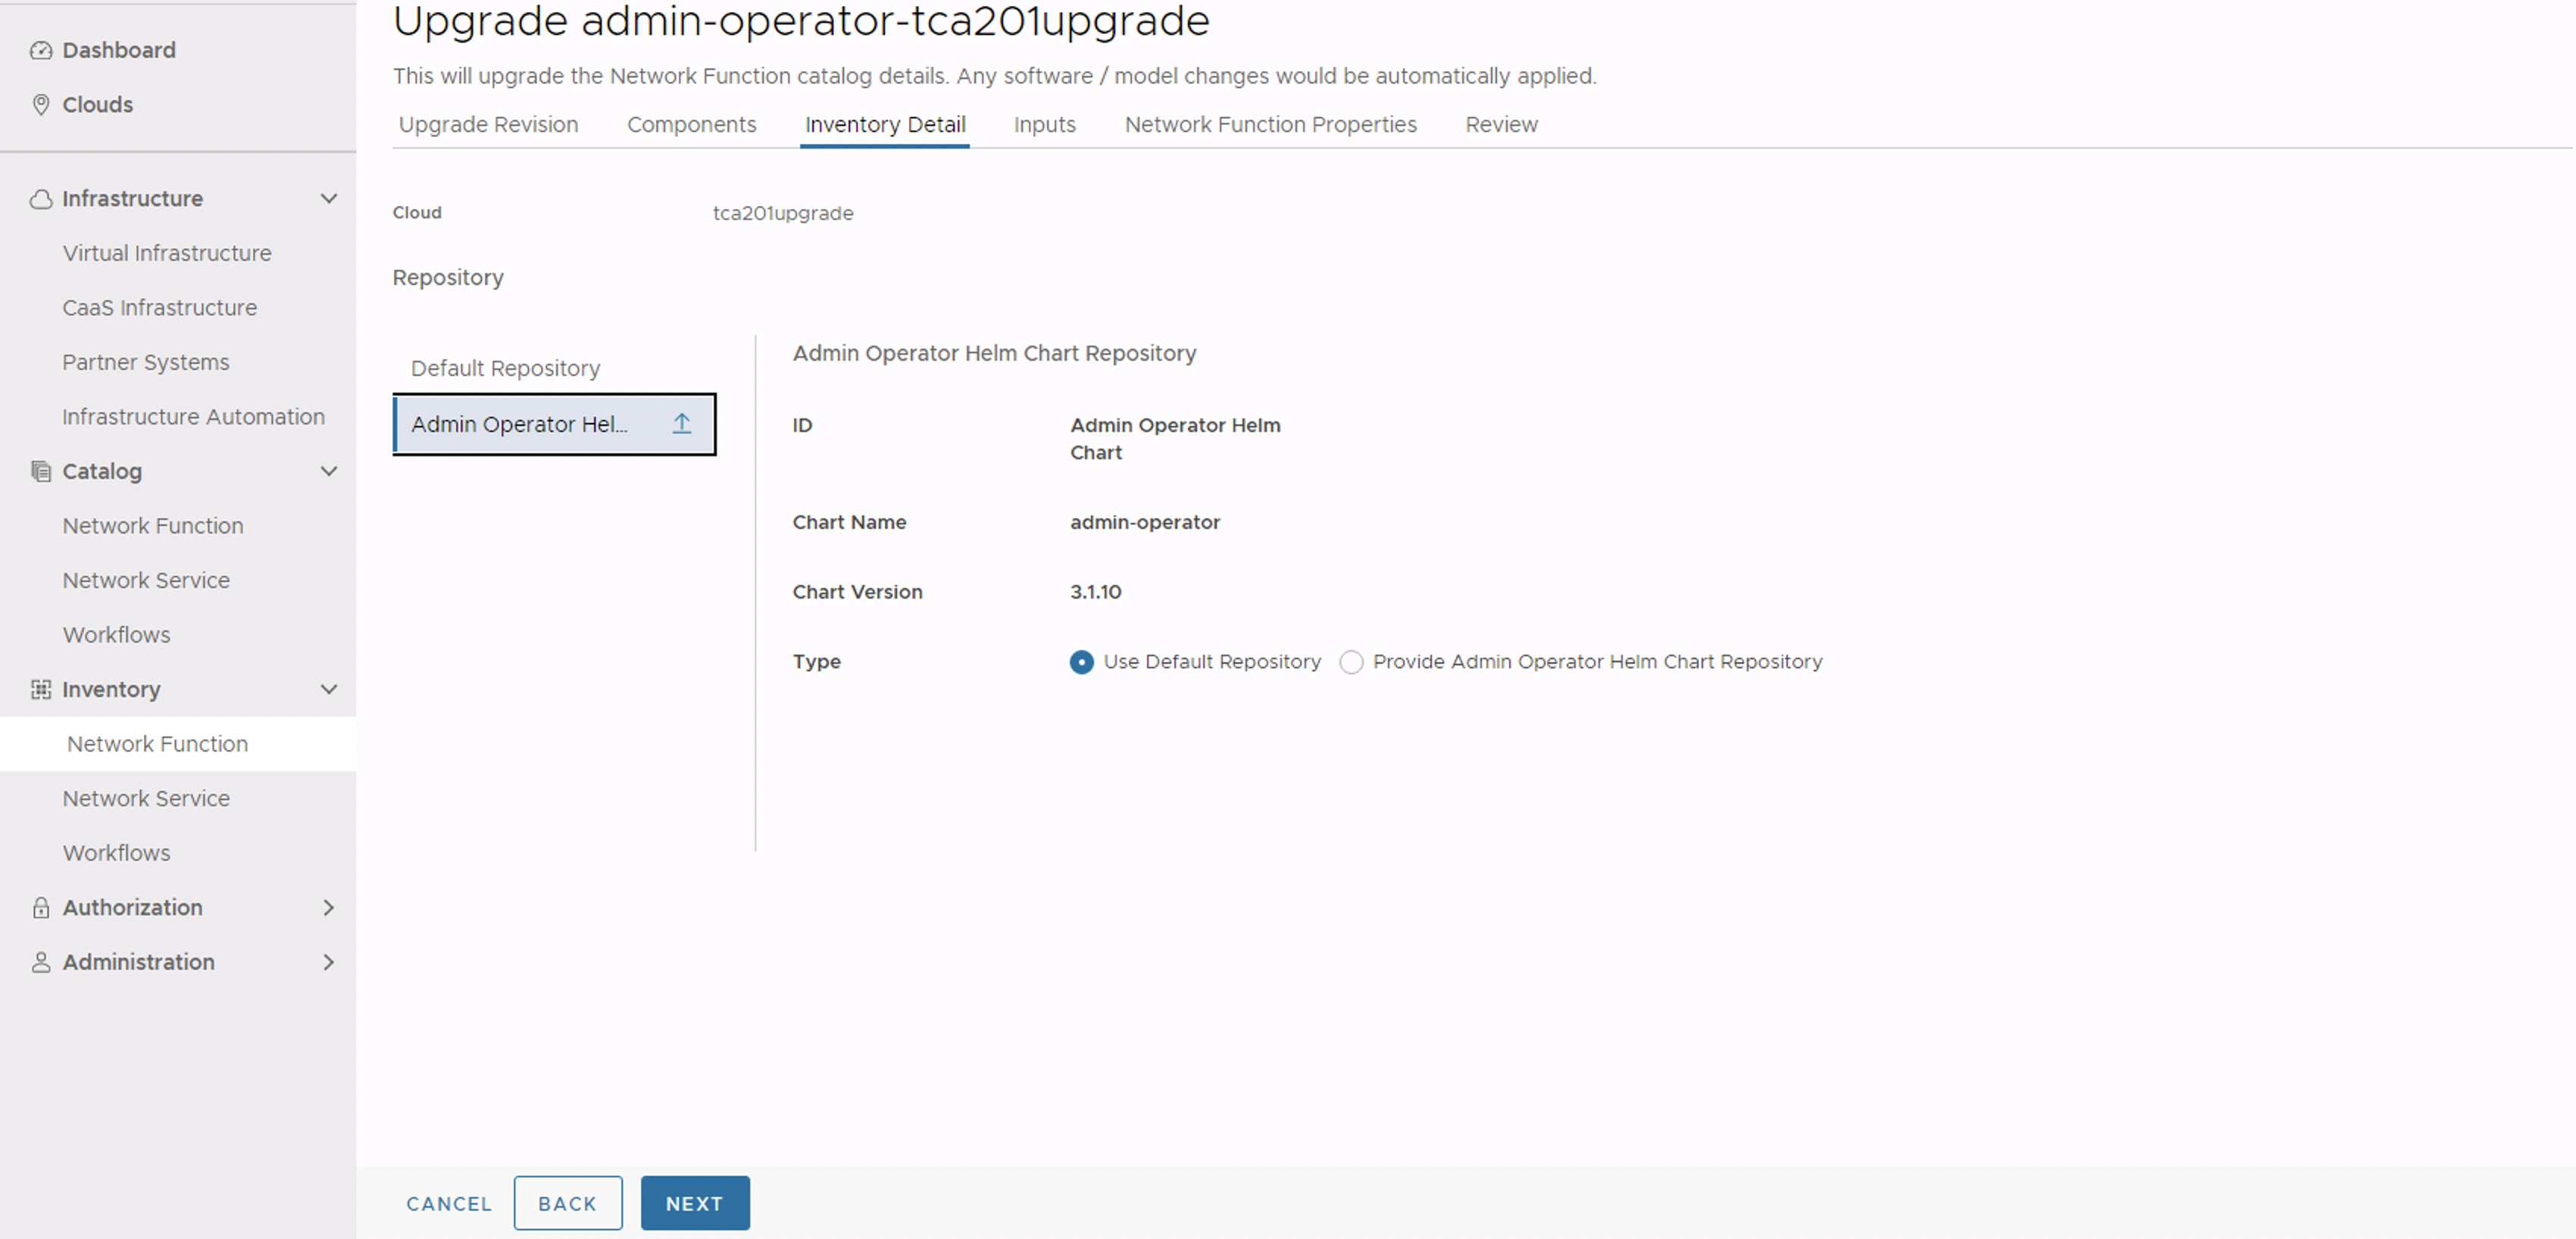Click the ID value Admin Operator Helm Chart
Screen dimensions: 2576x1239
click(1175, 438)
